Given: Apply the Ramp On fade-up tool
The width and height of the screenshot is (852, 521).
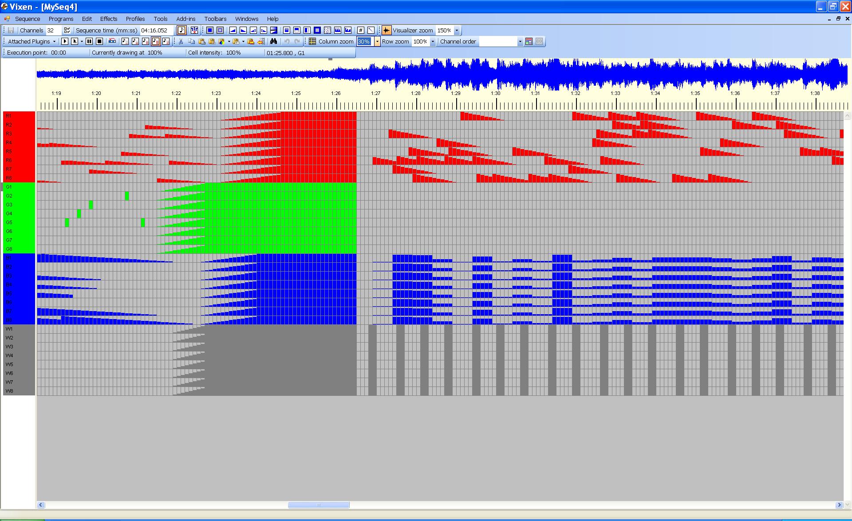Looking at the screenshot, I should (x=233, y=30).
